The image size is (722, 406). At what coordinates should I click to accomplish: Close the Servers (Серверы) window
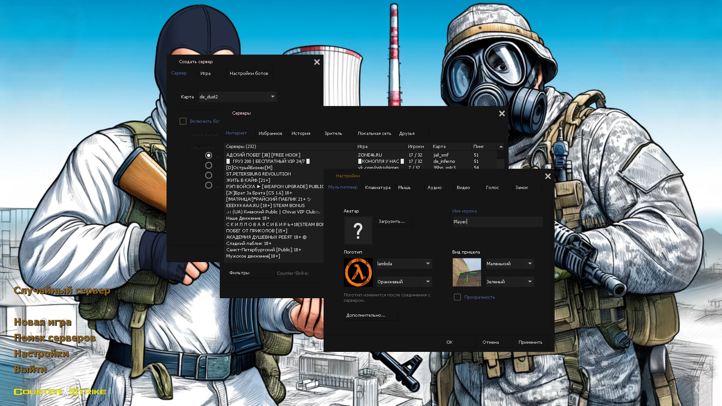(502, 114)
